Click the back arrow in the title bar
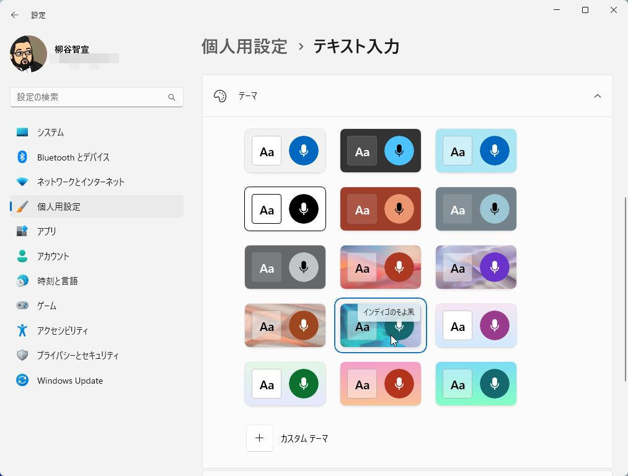This screenshot has height=476, width=628. pos(15,15)
